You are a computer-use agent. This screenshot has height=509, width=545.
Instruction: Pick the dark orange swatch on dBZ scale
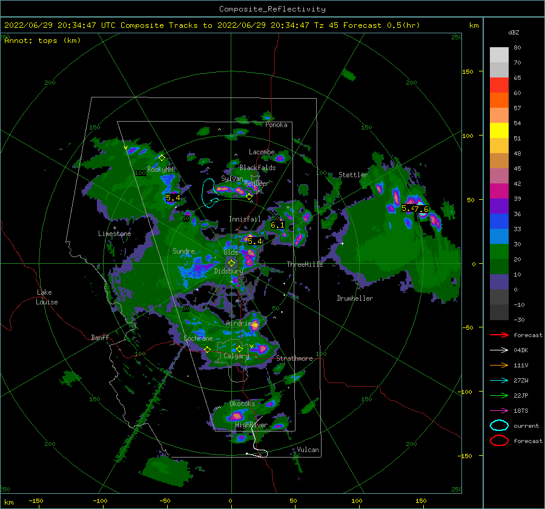[499, 100]
